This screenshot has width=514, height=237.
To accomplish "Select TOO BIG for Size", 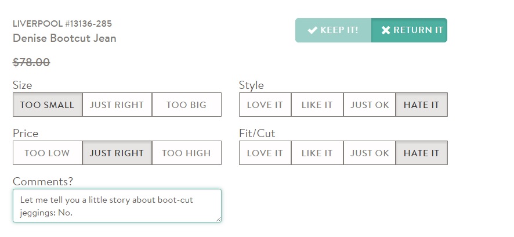I will coord(186,105).
